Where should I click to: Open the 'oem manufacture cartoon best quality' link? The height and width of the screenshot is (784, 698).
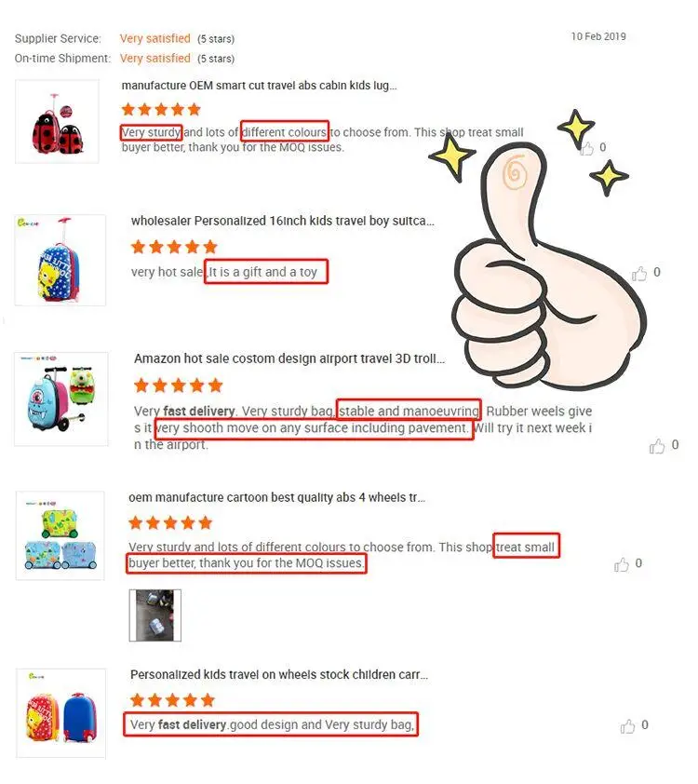[x=276, y=498]
